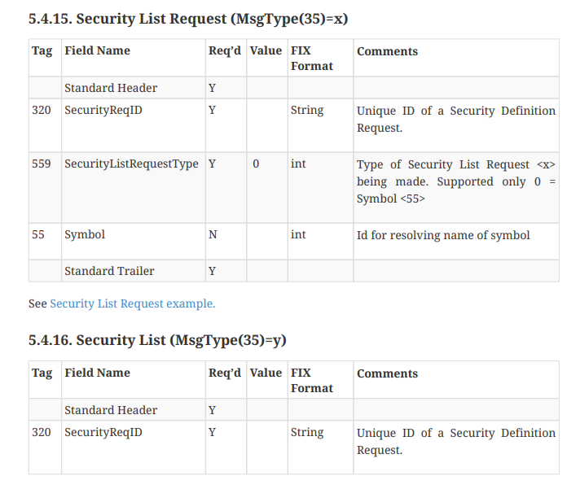
Task: Click the 'Id for resolving name of symbol' comment
Action: [443, 235]
